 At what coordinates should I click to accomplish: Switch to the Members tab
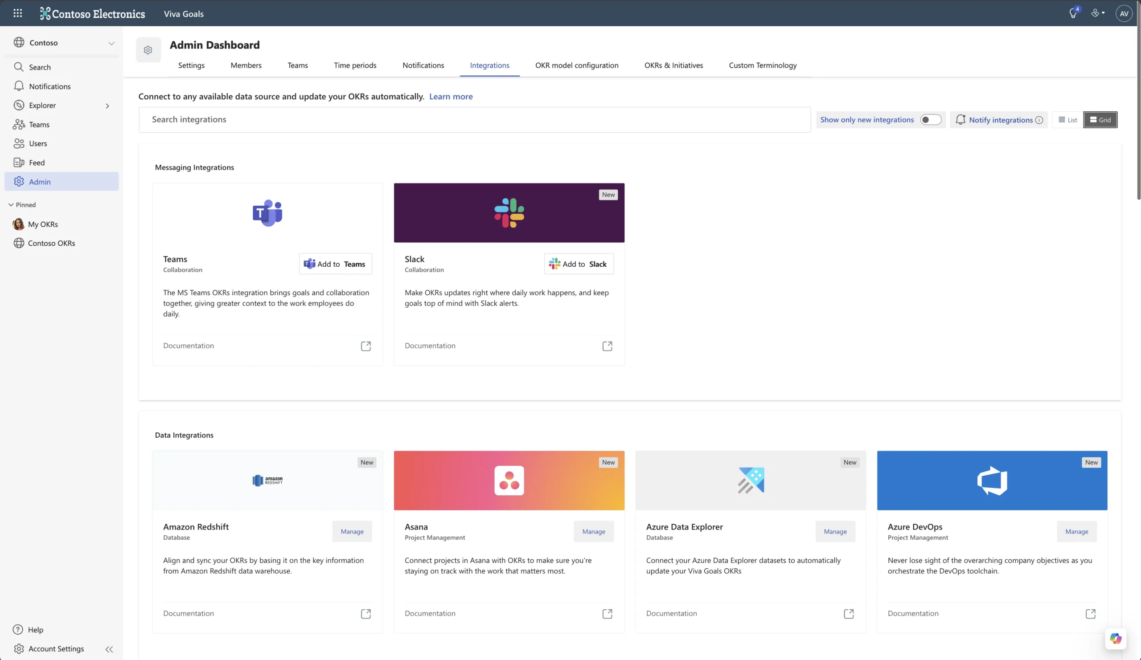click(x=246, y=65)
